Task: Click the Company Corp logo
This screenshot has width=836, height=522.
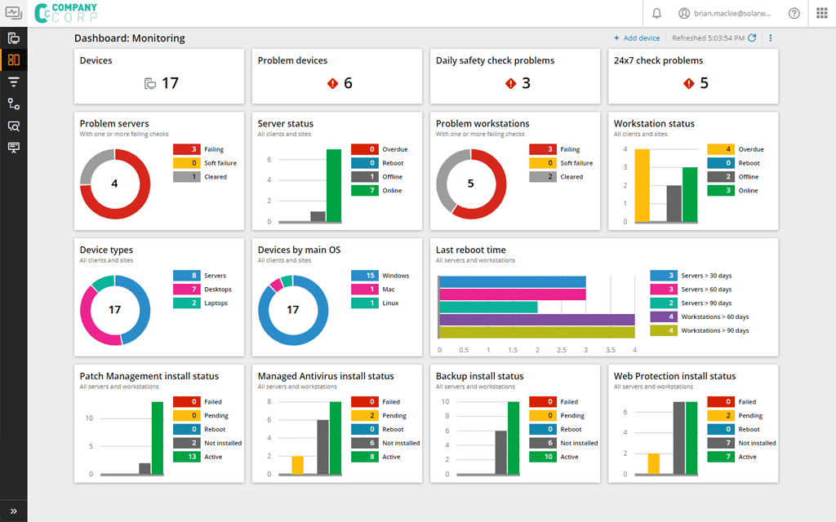Action: (x=65, y=13)
